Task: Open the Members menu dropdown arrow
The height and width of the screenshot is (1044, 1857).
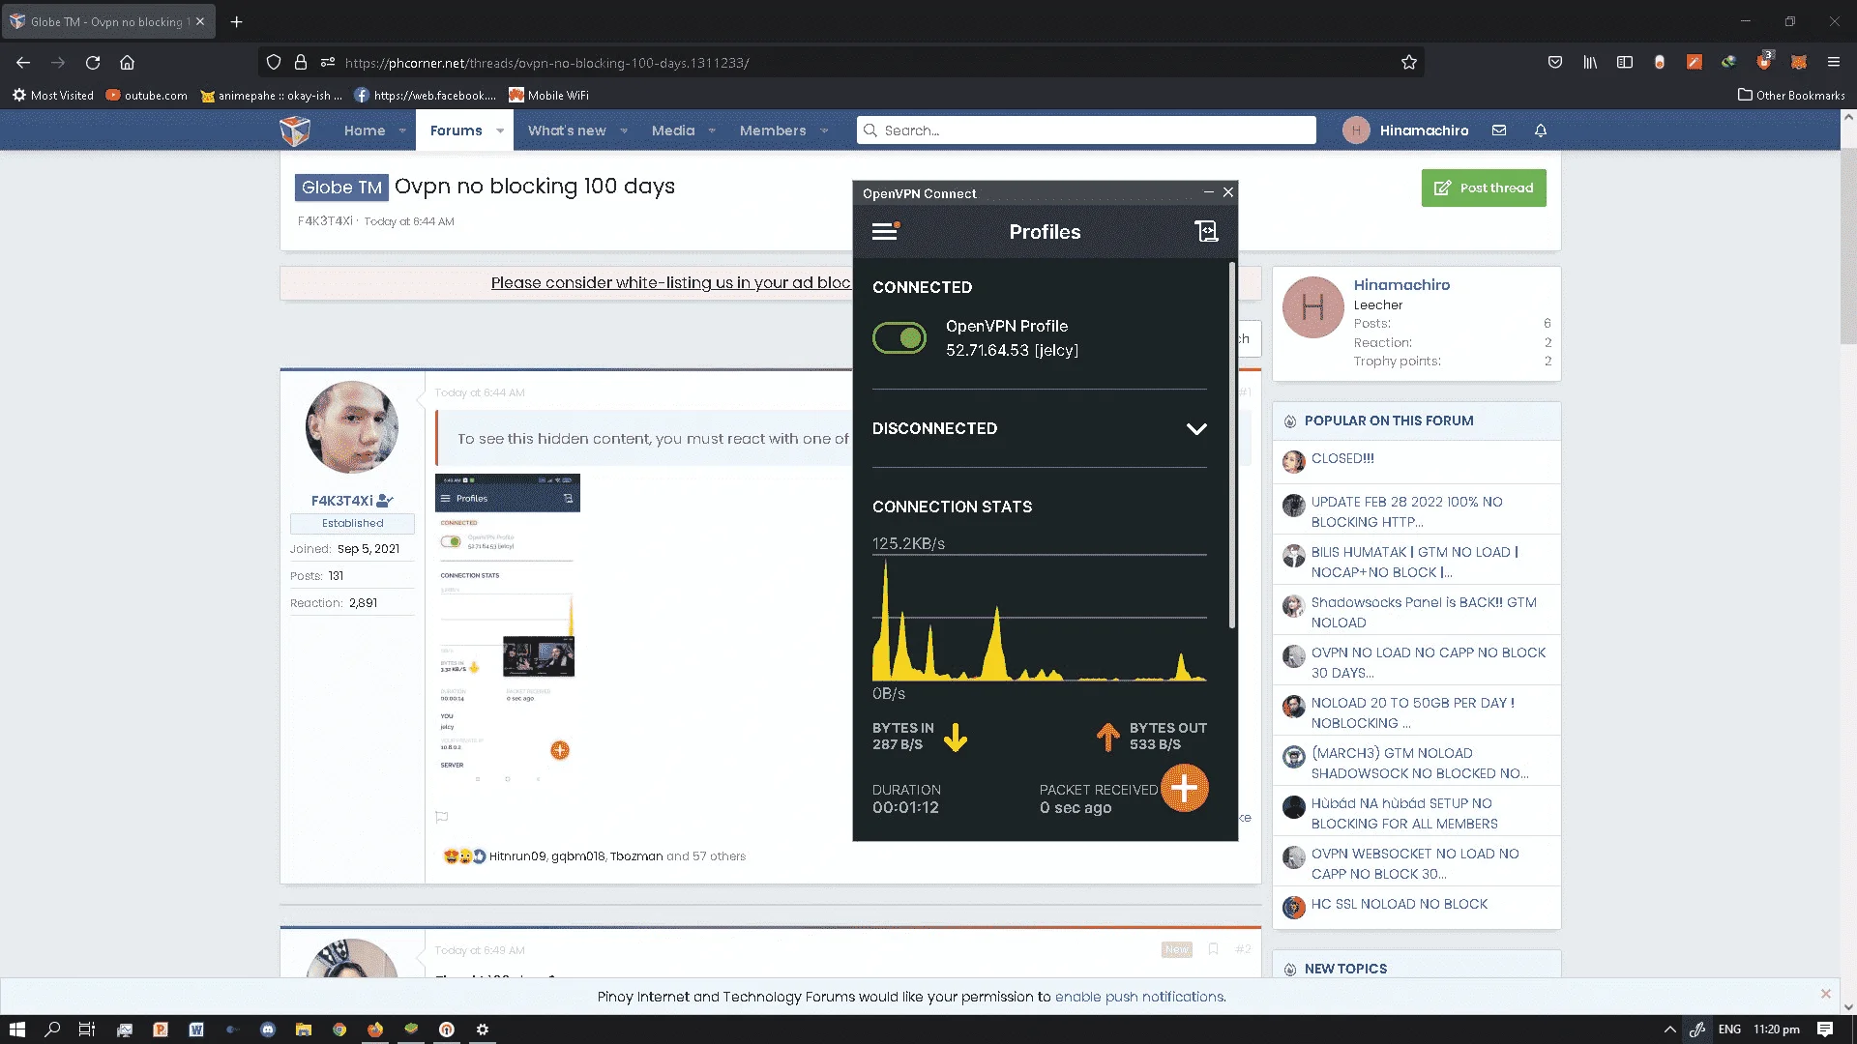Action: point(824,130)
